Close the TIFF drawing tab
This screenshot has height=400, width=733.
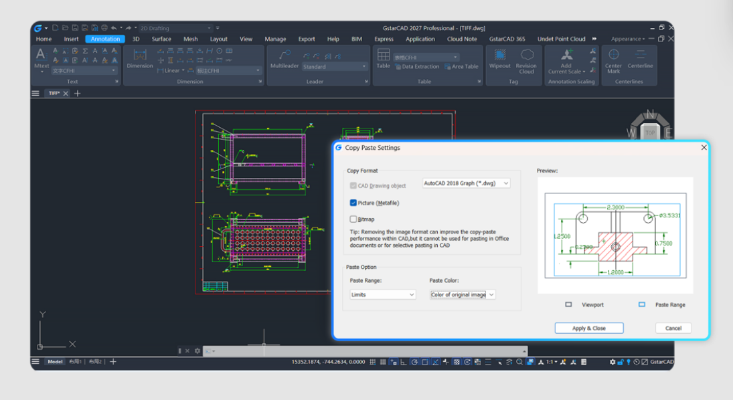tap(66, 94)
